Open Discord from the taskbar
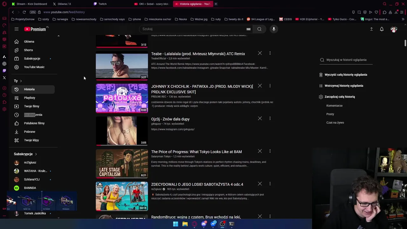 [204, 224]
